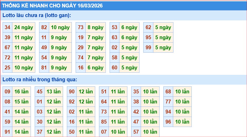Click '7 ngày' beside number 29

[x=96, y=47]
